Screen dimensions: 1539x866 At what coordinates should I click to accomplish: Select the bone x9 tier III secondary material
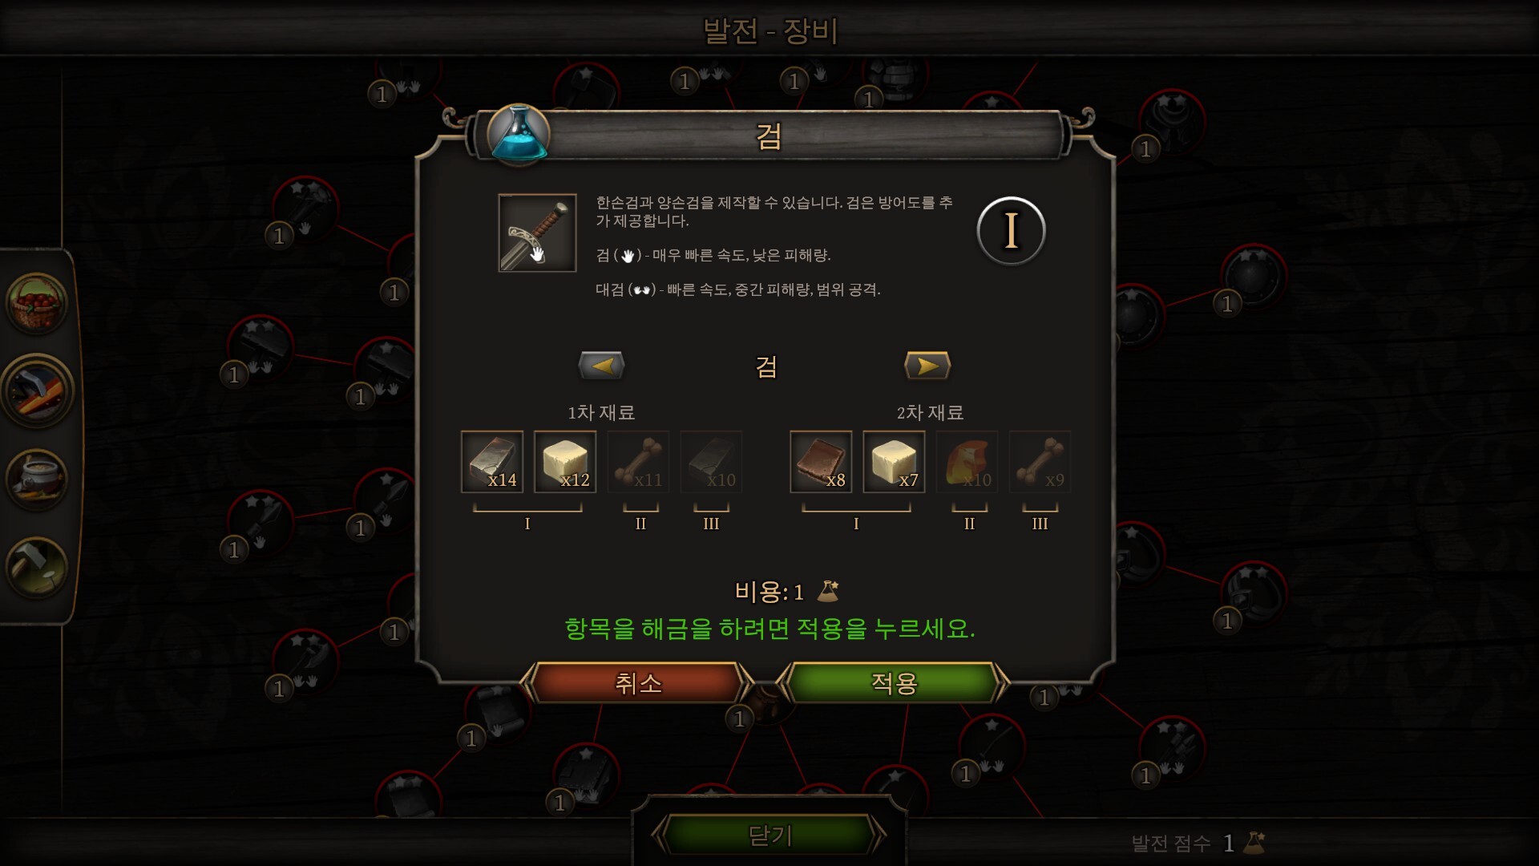click(1040, 462)
